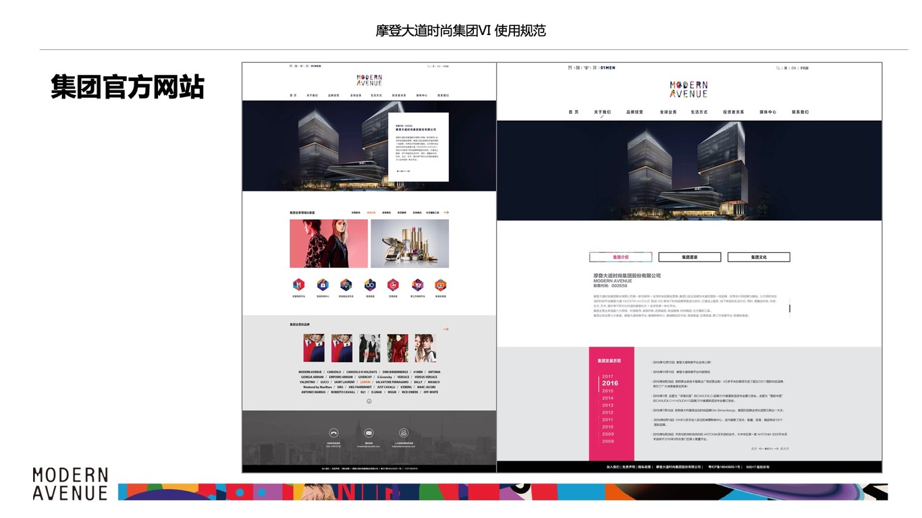Image resolution: width=922 pixels, height=518 pixels.
Task: Open 关于我们 in About page navigation
Action: pyautogui.click(x=602, y=112)
